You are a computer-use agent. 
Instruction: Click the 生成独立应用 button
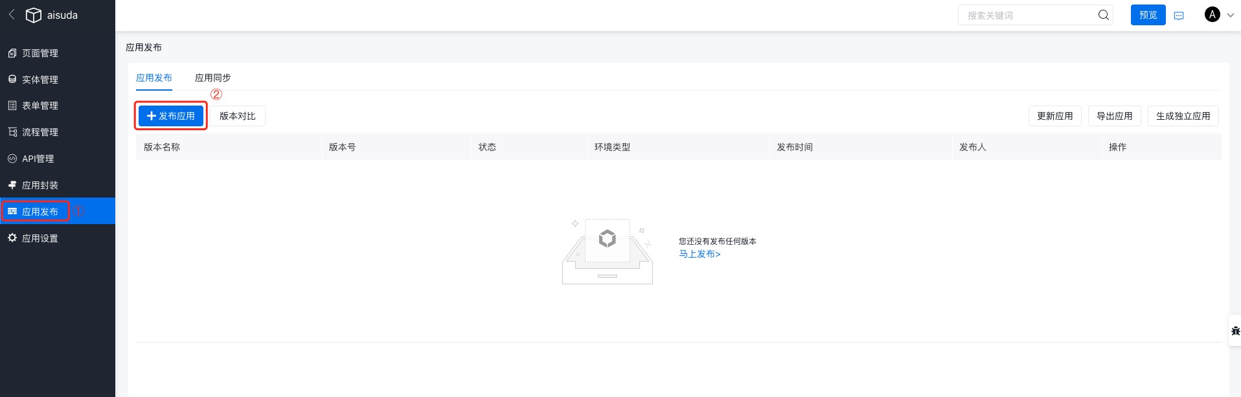pos(1183,116)
